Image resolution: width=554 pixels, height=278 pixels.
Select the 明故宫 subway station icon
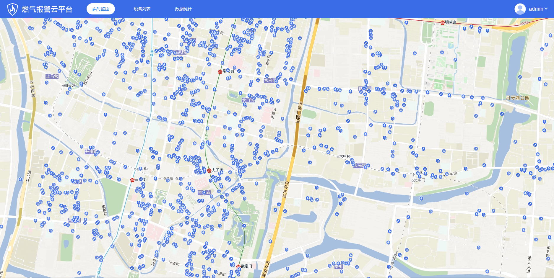442,23
